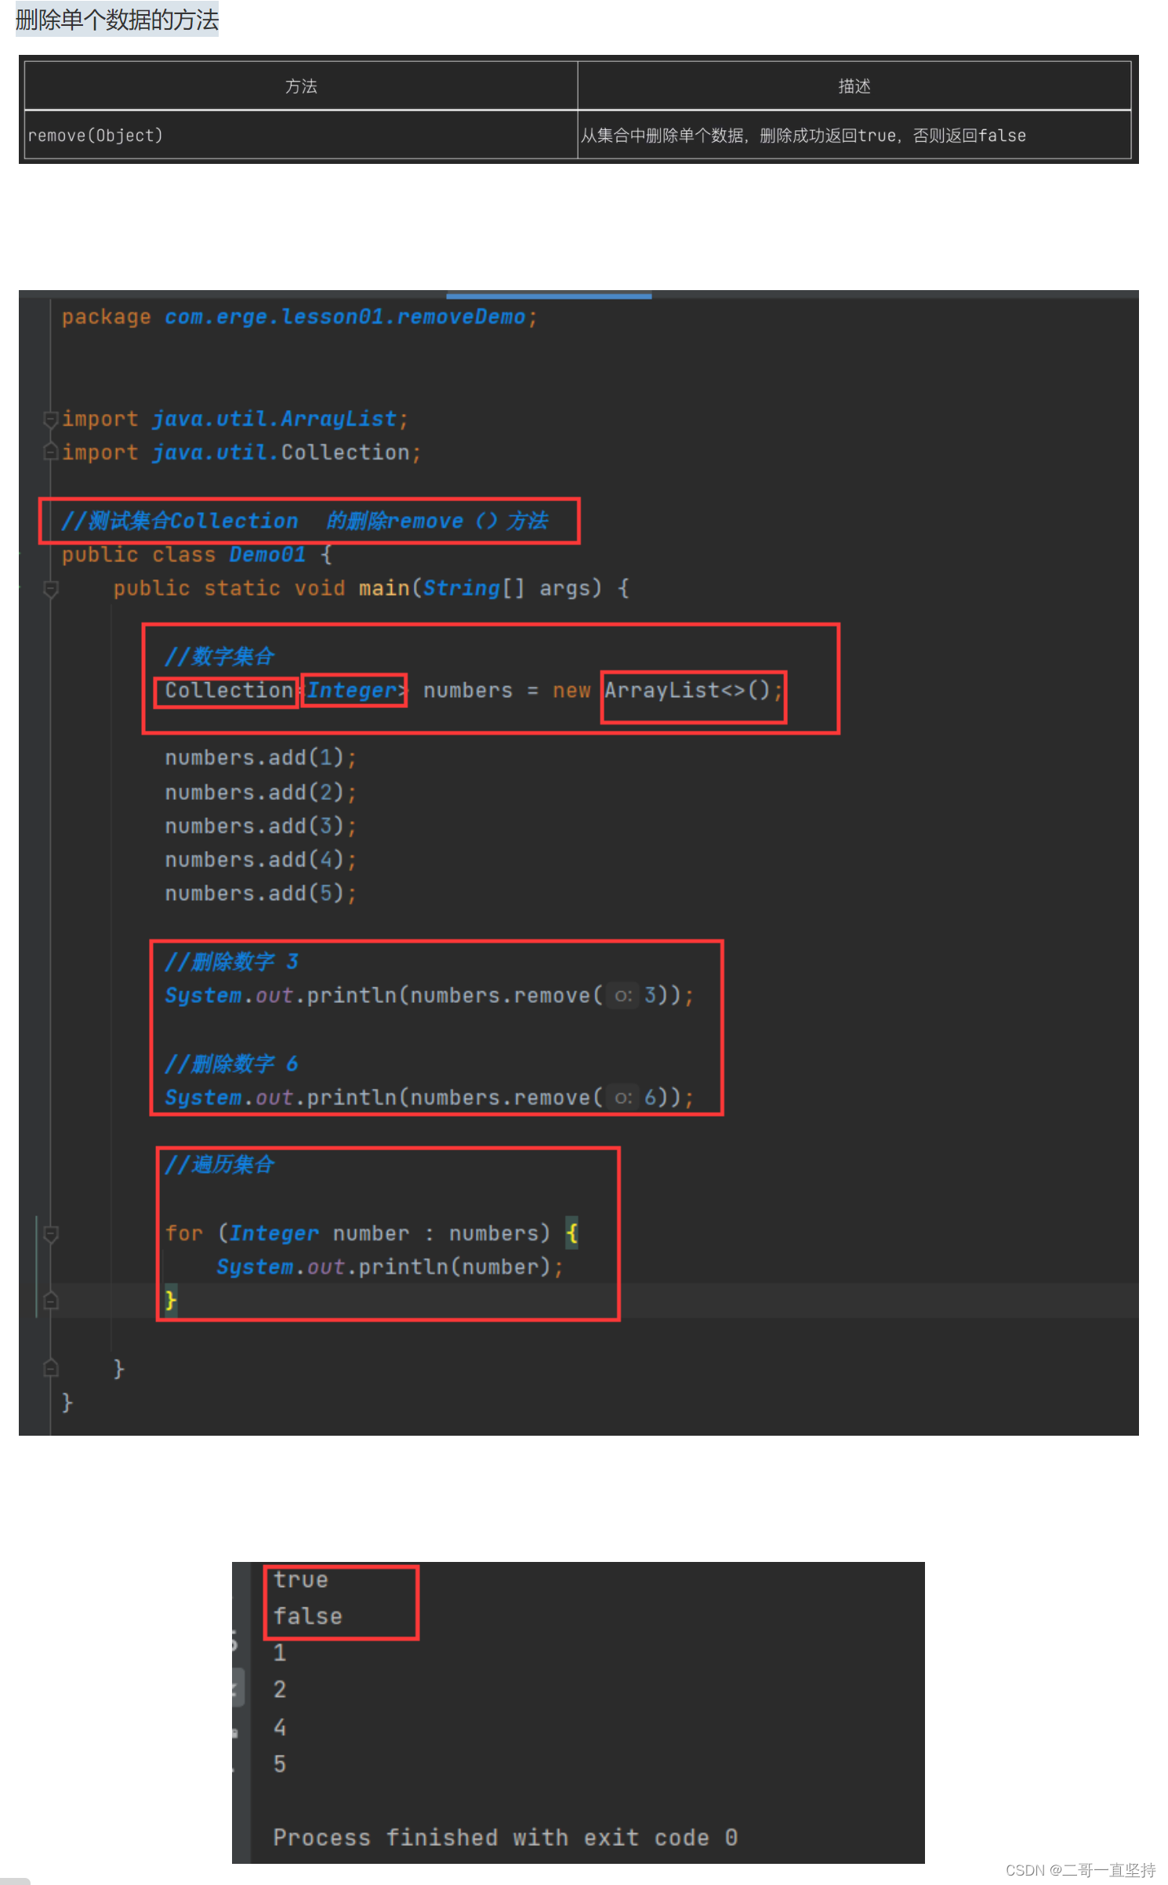Click the comment about testing Collection remove()
The image size is (1168, 1885).
(304, 521)
